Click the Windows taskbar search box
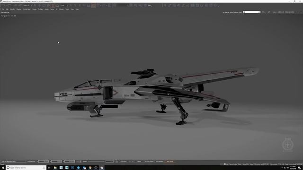This screenshot has height=170, width=303. (26, 168)
